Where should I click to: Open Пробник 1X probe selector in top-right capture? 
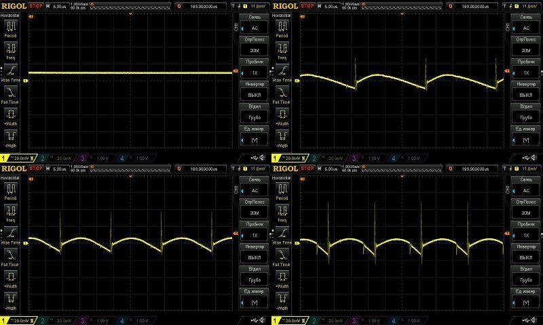click(x=526, y=69)
